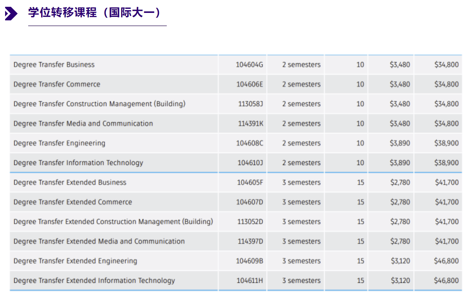
Task: Click Degree Transfer Extended Information Technology
Action: coord(94,281)
